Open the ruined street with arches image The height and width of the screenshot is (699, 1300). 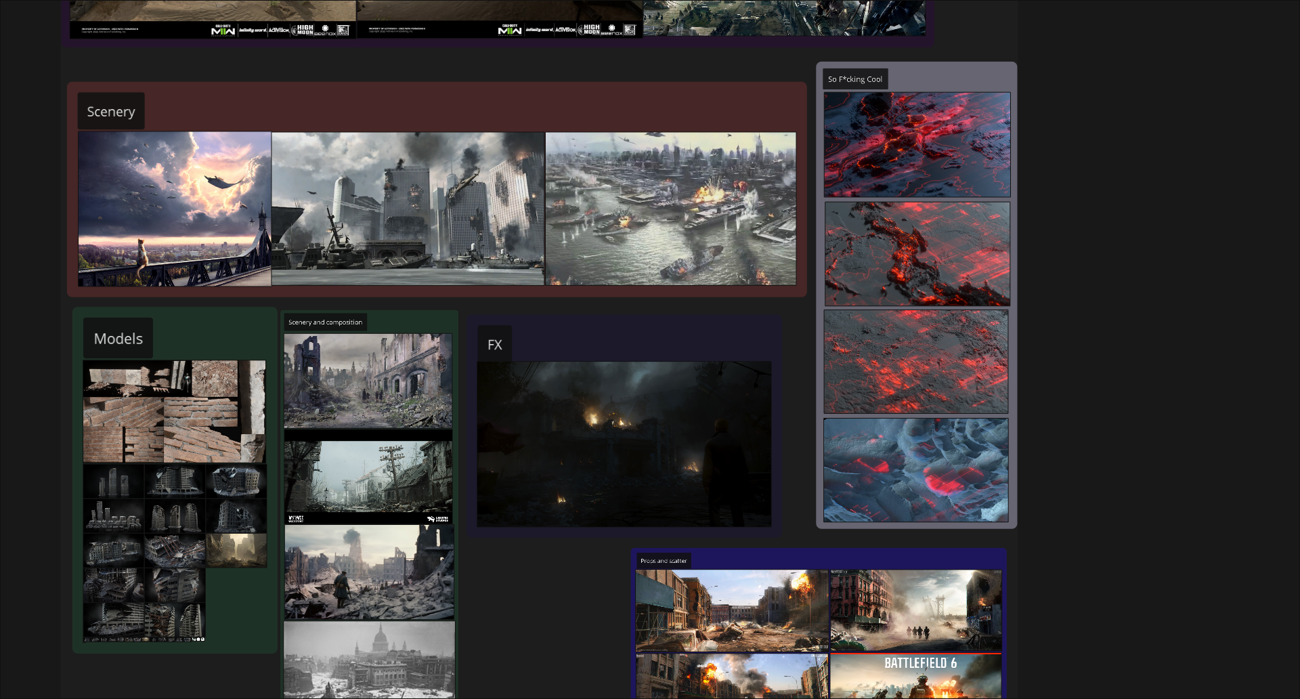pyautogui.click(x=368, y=381)
